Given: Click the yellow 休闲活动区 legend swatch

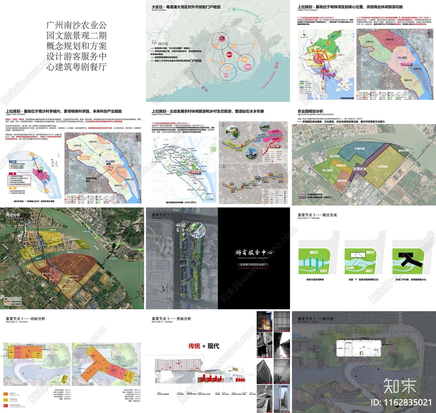Looking at the screenshot, I should pyautogui.click(x=6, y=400).
